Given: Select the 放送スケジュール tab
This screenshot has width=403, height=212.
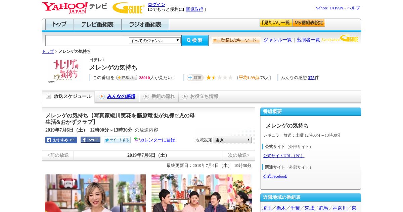Looking at the screenshot, I should tap(69, 97).
